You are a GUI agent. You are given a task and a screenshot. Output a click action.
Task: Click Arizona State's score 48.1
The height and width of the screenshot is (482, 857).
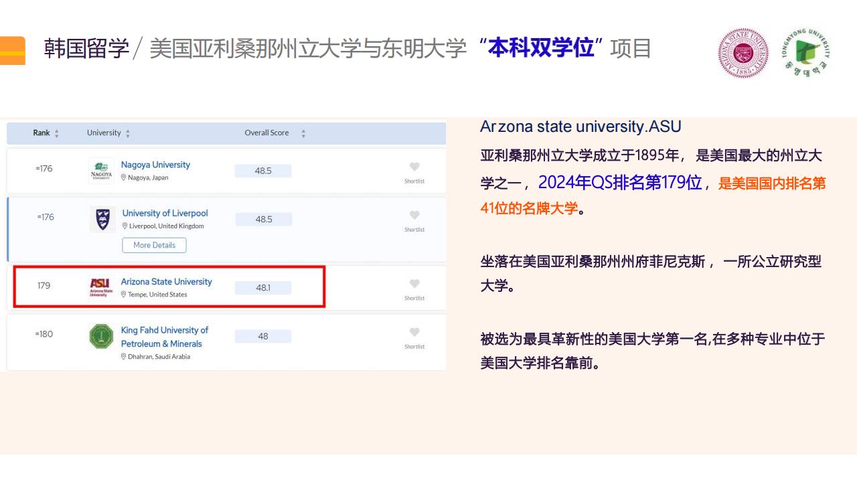pos(263,287)
